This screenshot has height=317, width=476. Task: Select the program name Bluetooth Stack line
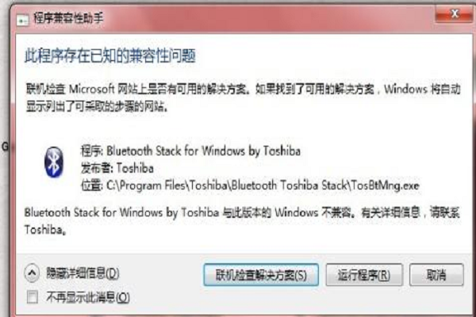(190, 151)
